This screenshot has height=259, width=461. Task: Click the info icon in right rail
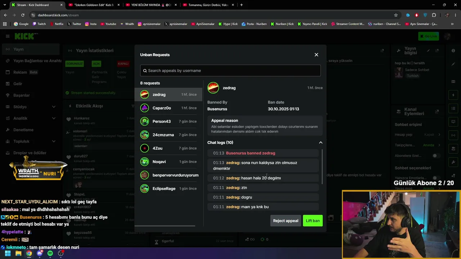click(453, 51)
